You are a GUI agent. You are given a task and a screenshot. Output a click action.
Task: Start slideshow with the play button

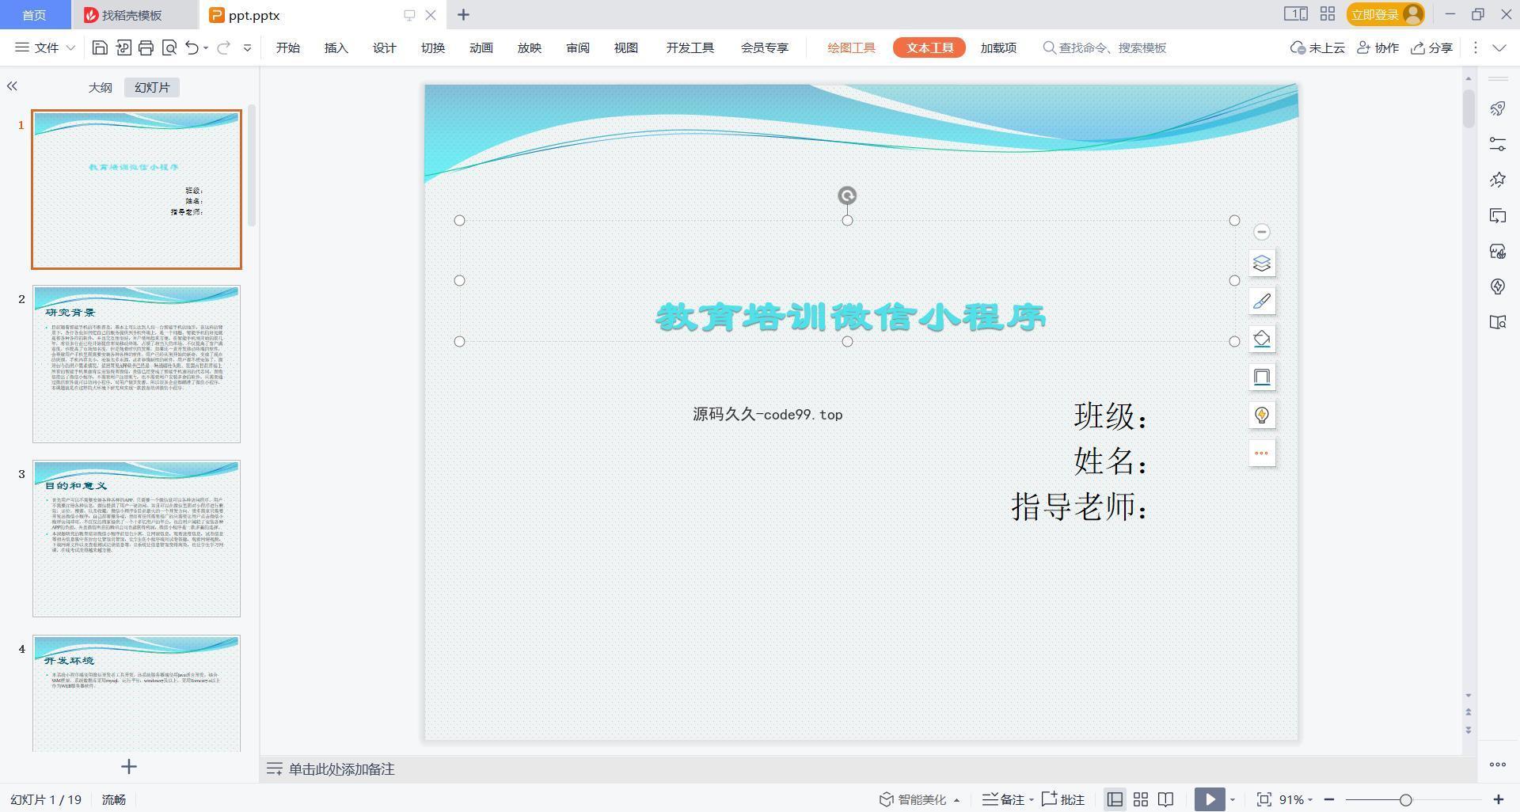pos(1210,799)
